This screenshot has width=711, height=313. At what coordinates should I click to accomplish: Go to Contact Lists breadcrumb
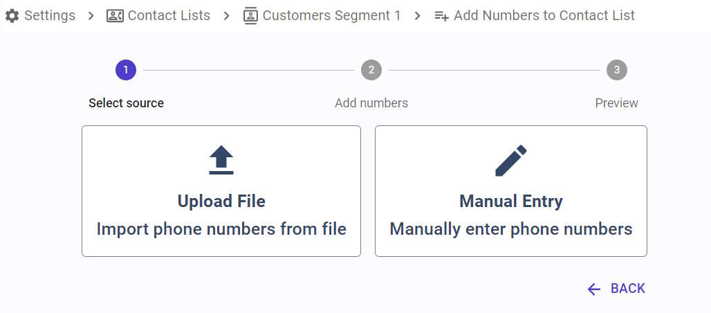tap(169, 15)
